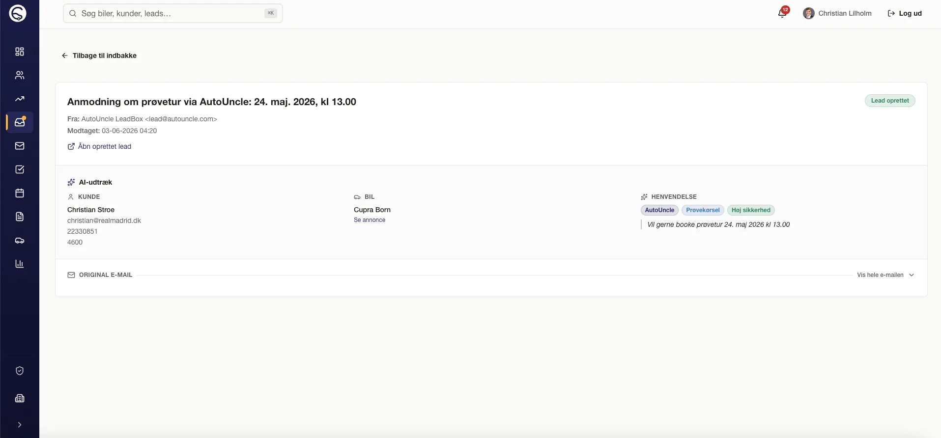941x438 pixels.
Task: Click the Modtaget date 03-06-2026 04:20
Action: click(129, 131)
